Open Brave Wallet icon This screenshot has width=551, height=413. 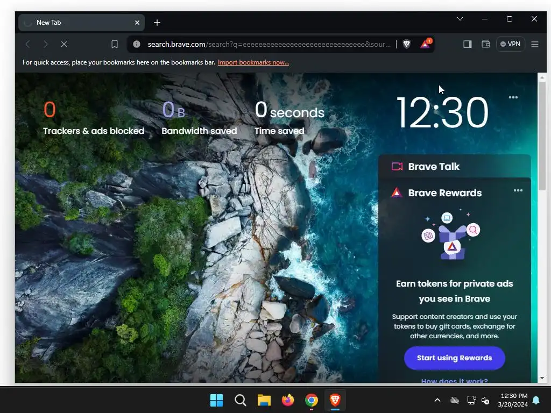coord(486,44)
